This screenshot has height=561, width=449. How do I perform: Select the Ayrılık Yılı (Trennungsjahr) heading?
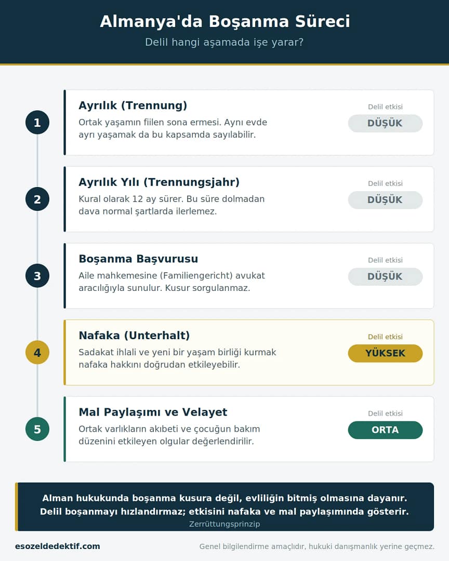click(159, 182)
